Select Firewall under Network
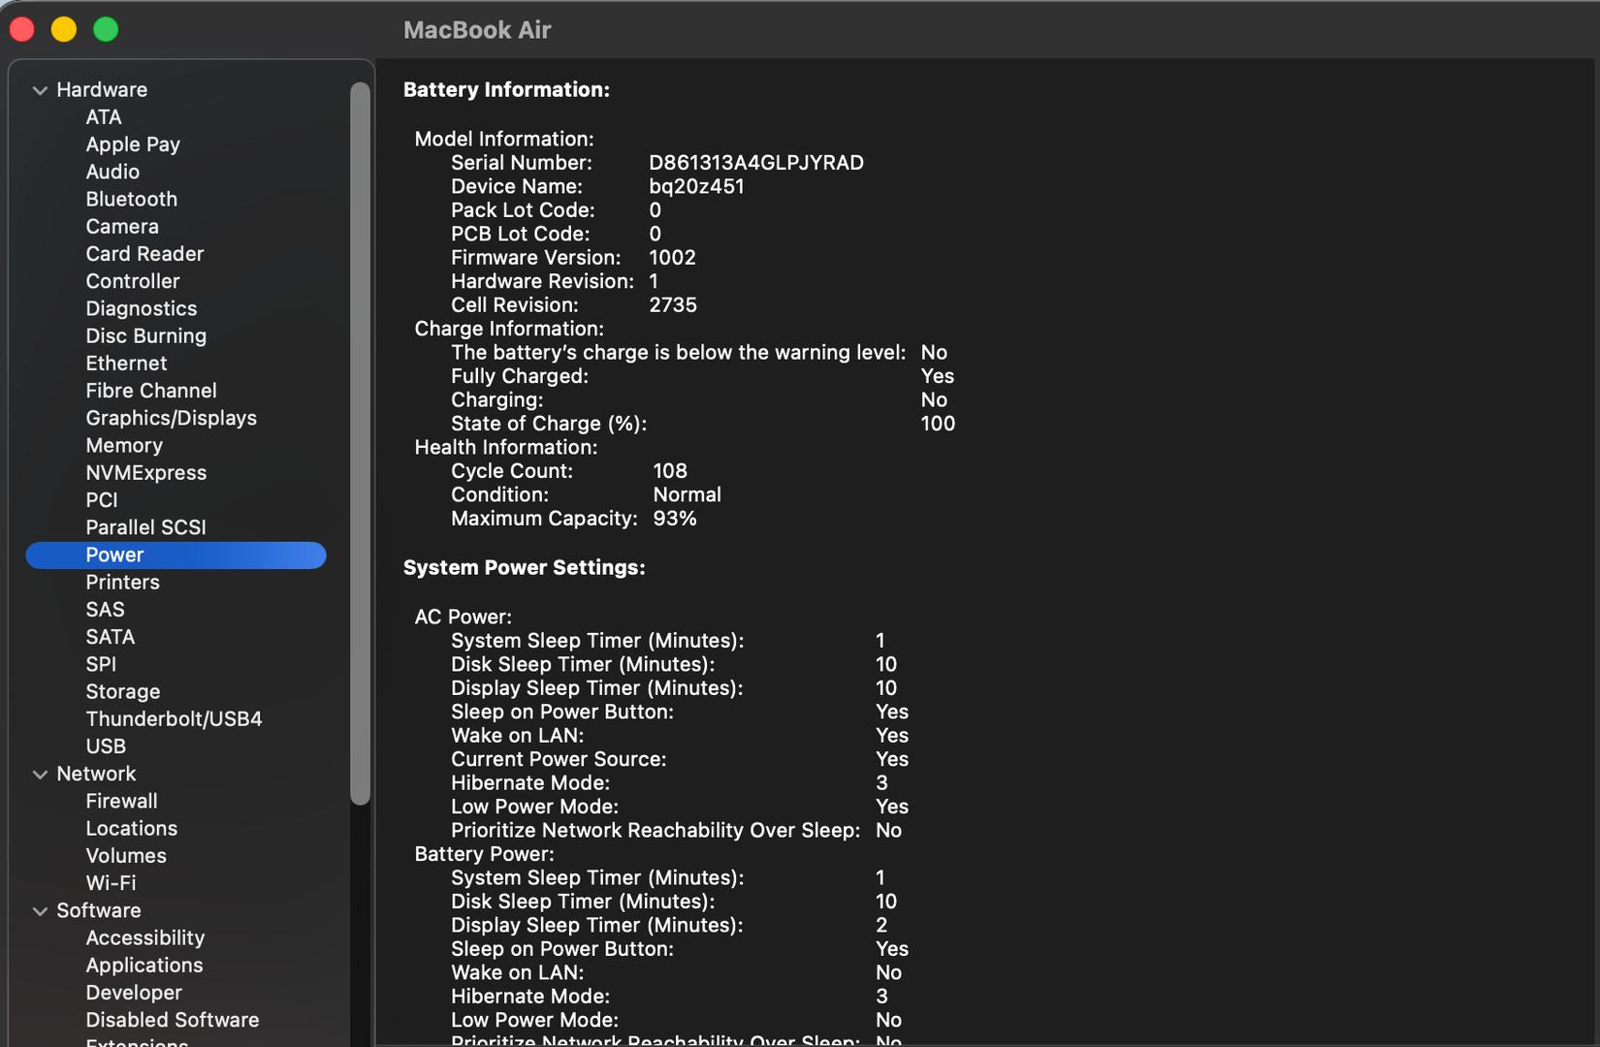Viewport: 1600px width, 1047px height. (x=121, y=801)
